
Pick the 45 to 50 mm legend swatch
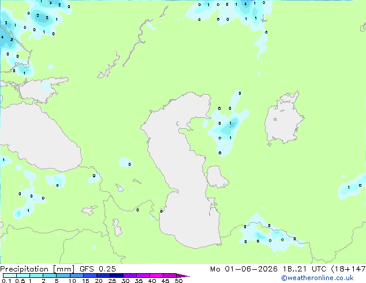click(x=170, y=275)
